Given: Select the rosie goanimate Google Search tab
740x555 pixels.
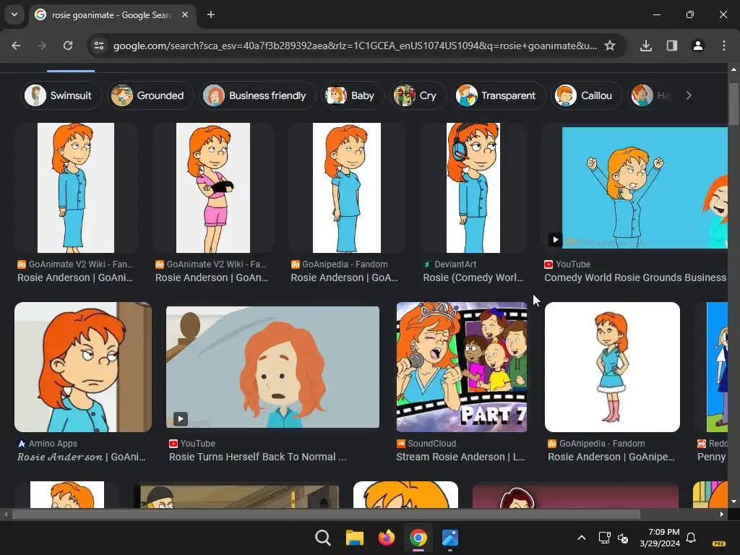Looking at the screenshot, I should 111,15.
